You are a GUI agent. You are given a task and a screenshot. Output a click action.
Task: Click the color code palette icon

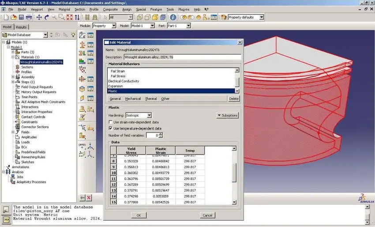pyautogui.click(x=224, y=17)
